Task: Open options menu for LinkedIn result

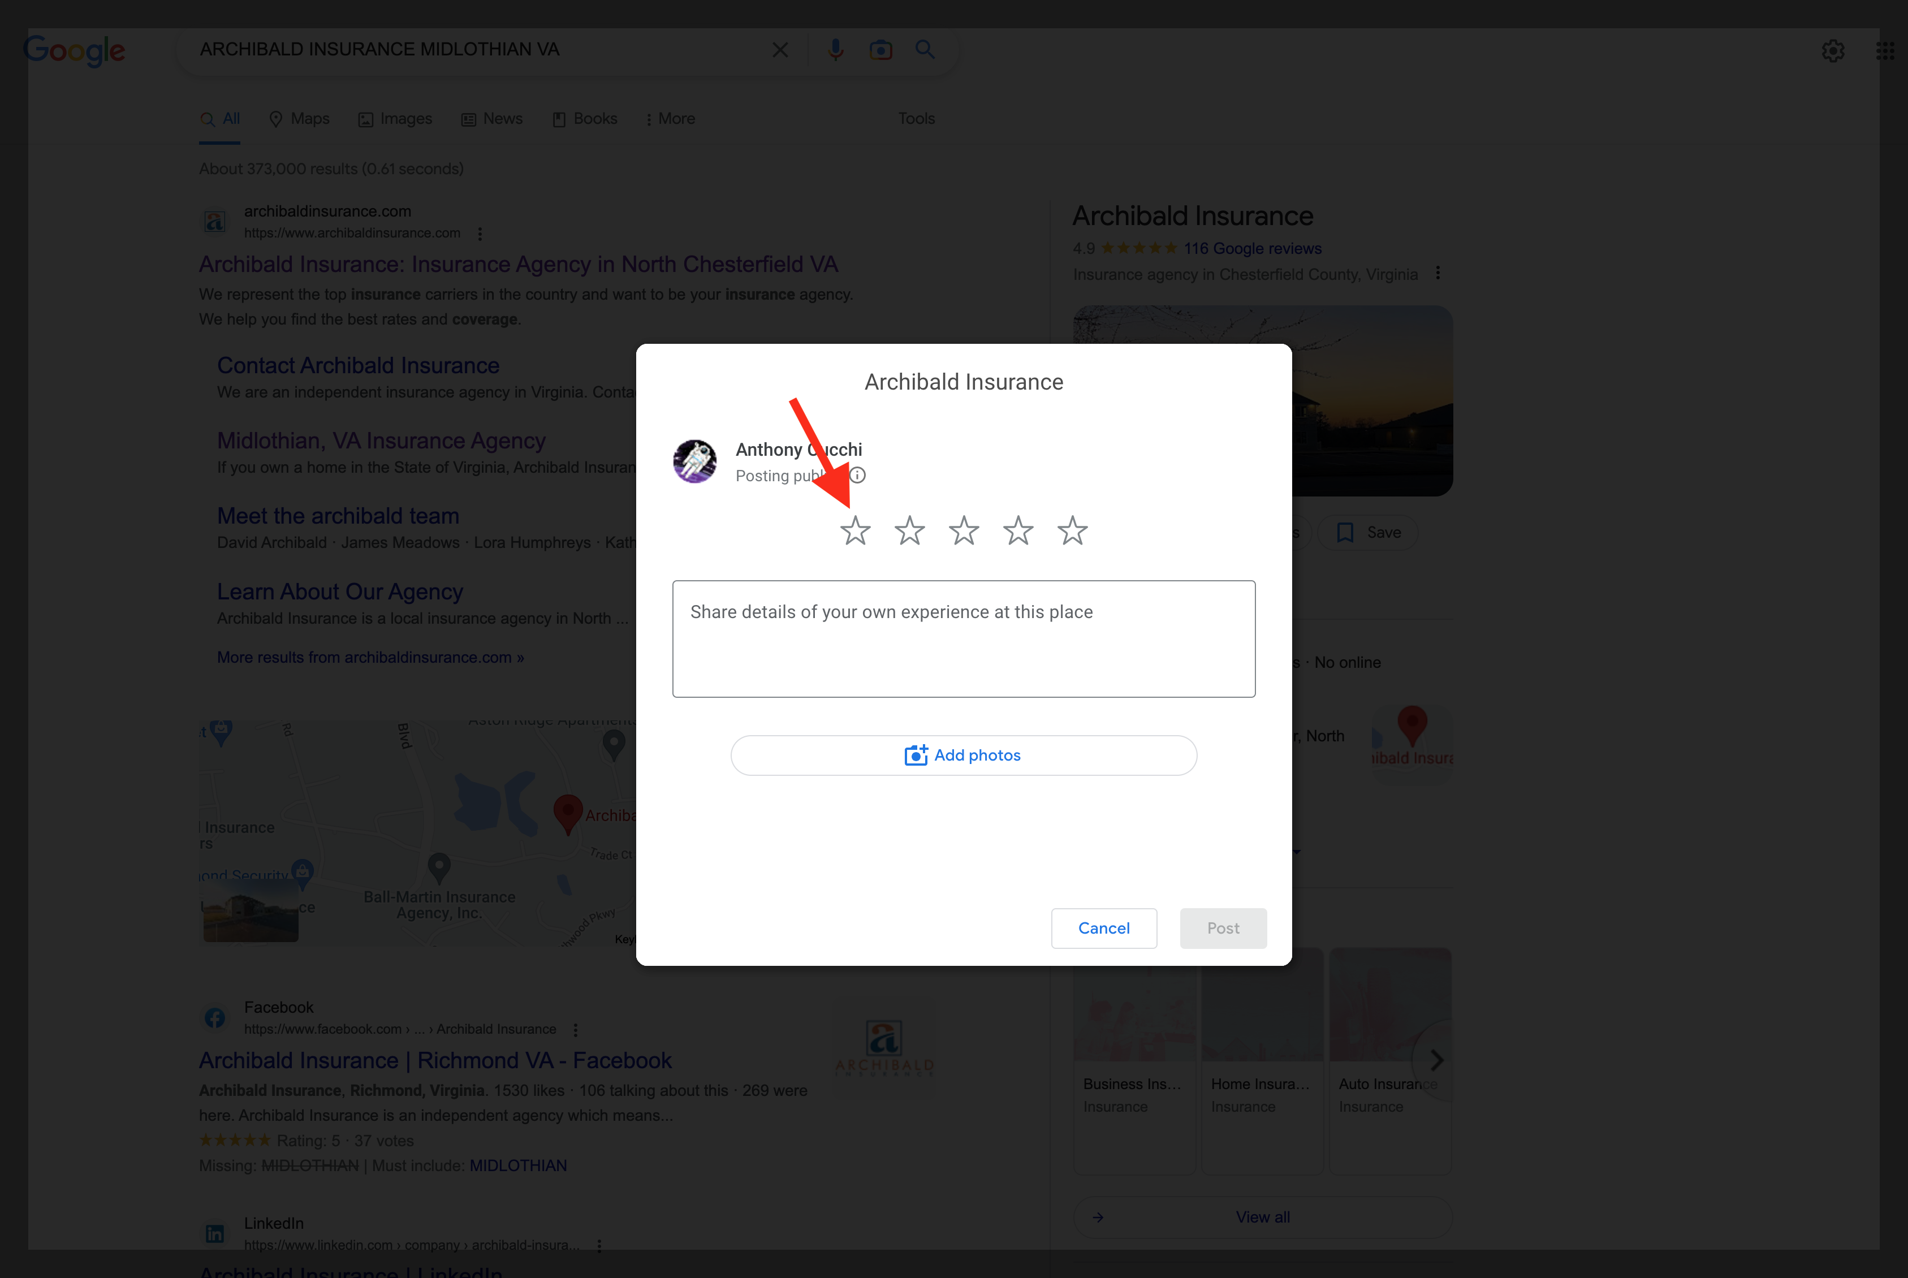Action: coord(599,1246)
